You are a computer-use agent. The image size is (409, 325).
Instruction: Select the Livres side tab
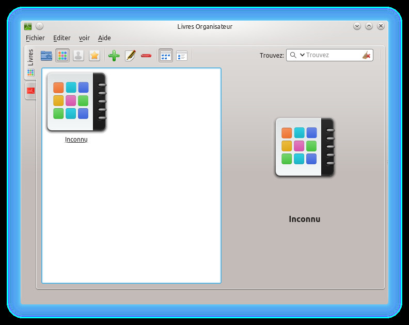point(30,62)
